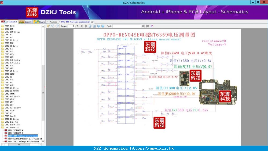268x151 pixels.
Task: Click the third icon left of Page label
Action: point(57,26)
